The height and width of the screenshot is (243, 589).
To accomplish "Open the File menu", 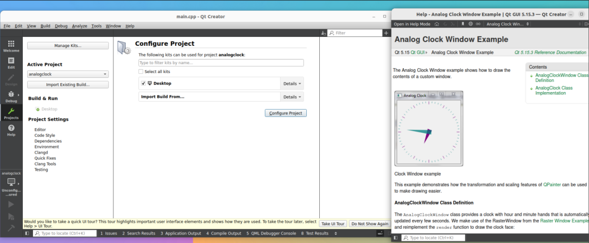I will [x=7, y=26].
